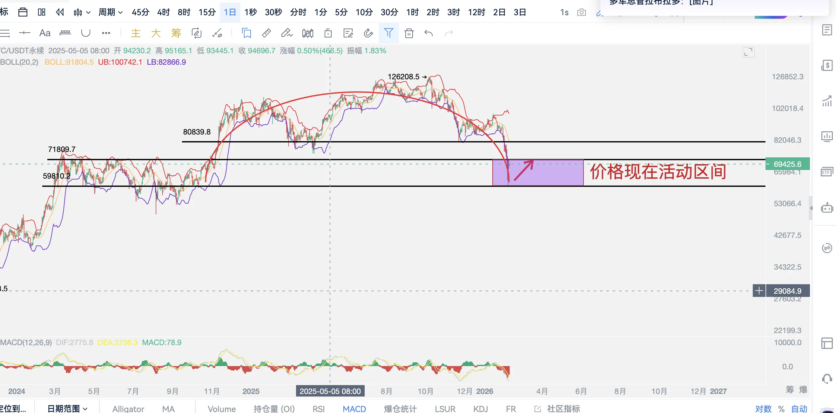Click the 社区指标 community indicators link
Image resolution: width=836 pixels, height=413 pixels.
[x=563, y=409]
